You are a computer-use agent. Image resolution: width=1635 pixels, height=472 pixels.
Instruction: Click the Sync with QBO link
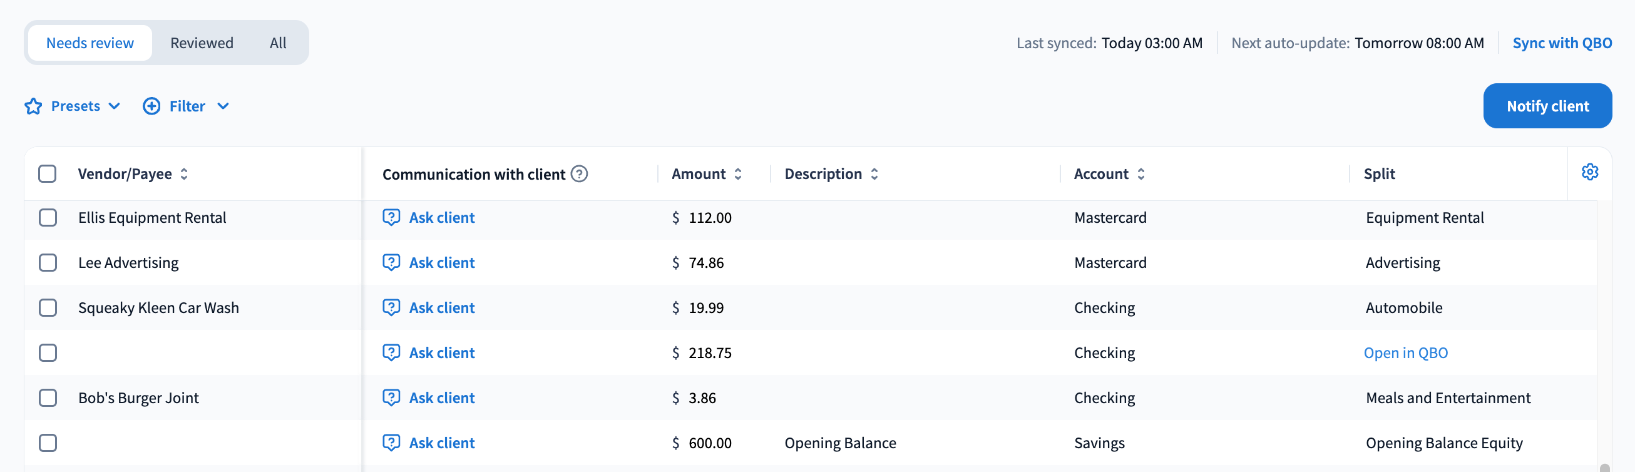click(x=1561, y=43)
